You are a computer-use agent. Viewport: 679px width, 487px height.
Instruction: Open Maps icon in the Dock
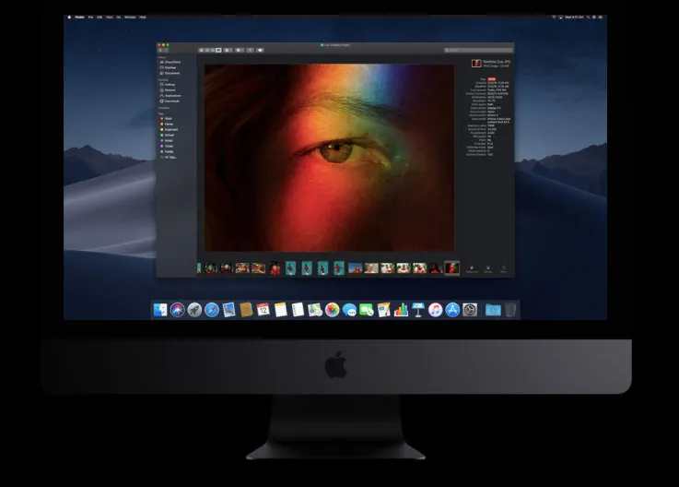[x=315, y=310]
